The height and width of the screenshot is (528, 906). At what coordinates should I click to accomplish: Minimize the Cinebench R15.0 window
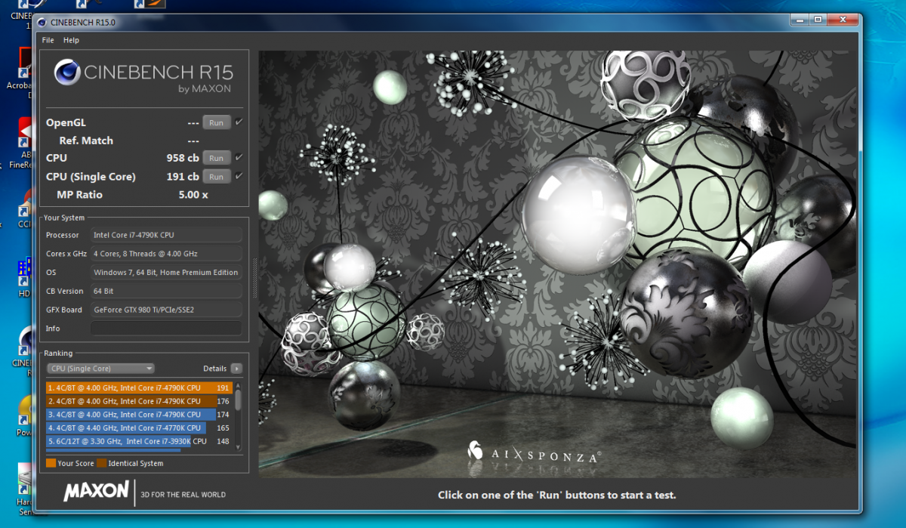[x=799, y=21]
